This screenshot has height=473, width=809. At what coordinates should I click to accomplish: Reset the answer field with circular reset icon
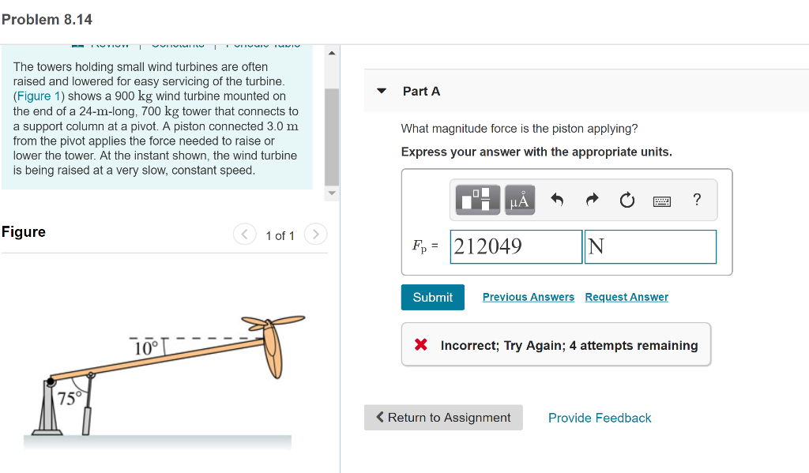click(627, 200)
